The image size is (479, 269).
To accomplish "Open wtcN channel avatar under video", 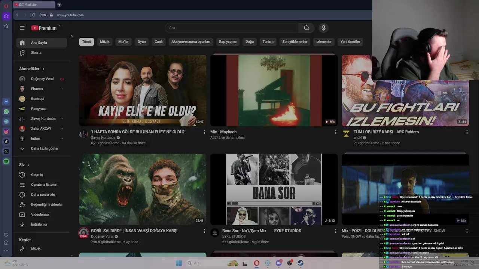I will (x=346, y=134).
